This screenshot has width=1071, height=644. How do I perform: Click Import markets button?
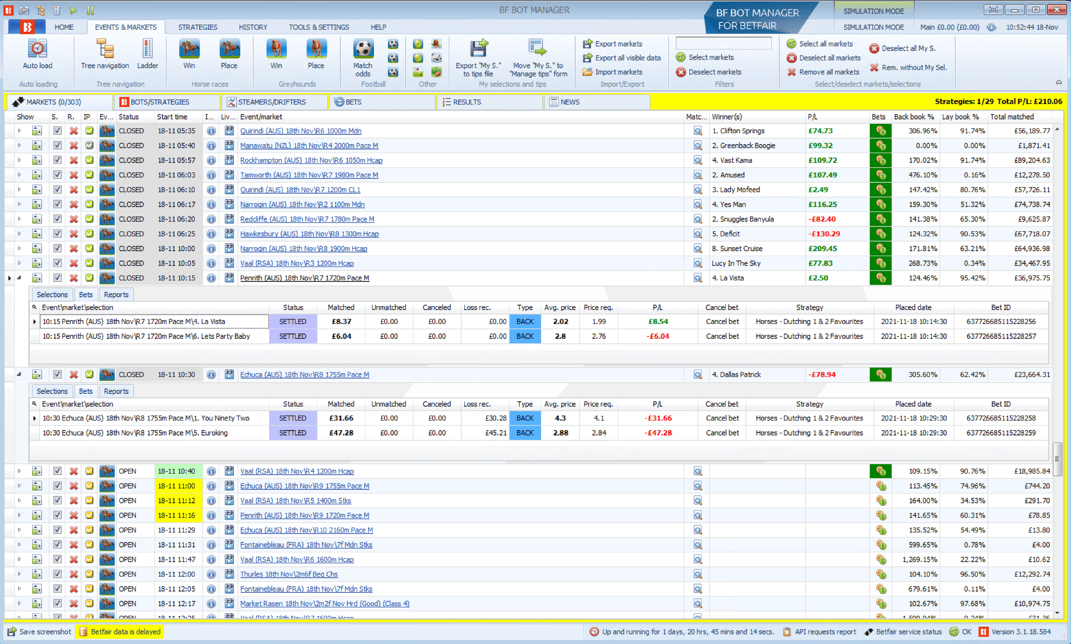613,72
